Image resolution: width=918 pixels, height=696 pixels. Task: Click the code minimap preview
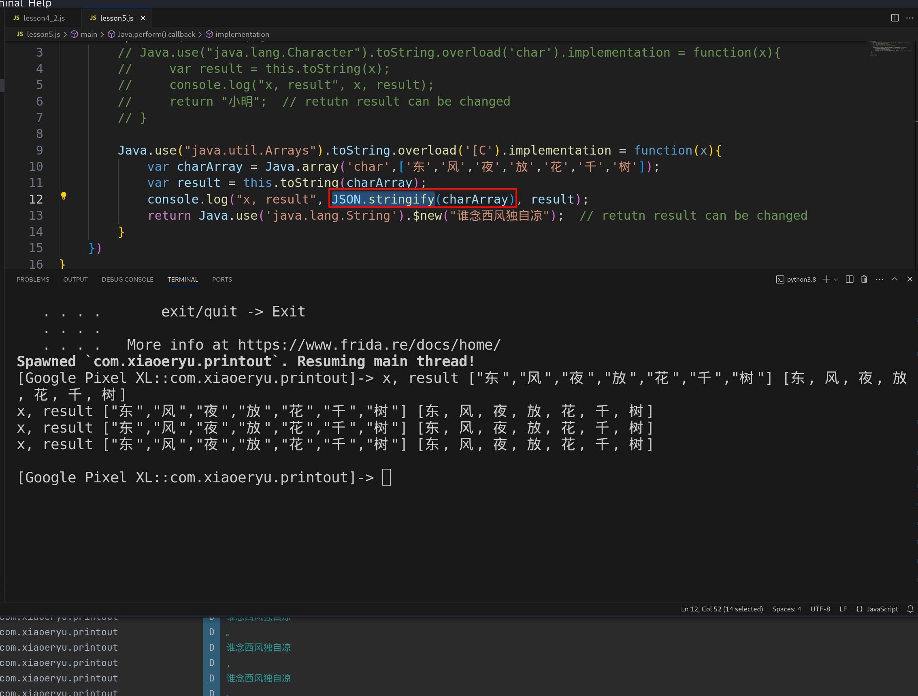[x=891, y=48]
